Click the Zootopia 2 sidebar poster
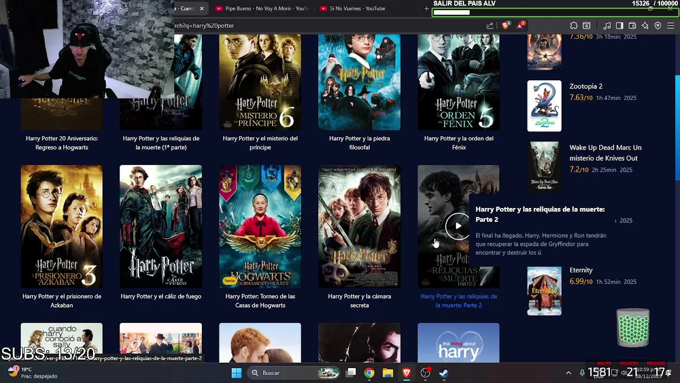Screen dimensions: 680x383 pyautogui.click(x=544, y=106)
